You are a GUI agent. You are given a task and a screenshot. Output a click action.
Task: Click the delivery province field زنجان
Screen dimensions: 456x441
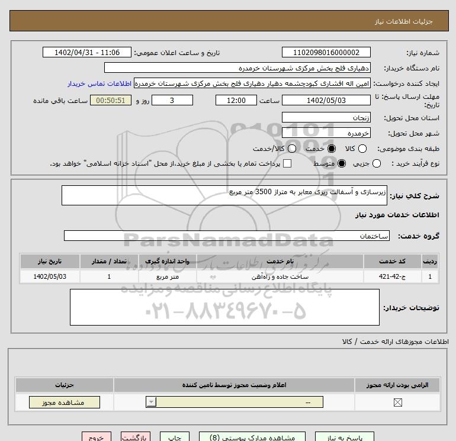coord(326,117)
